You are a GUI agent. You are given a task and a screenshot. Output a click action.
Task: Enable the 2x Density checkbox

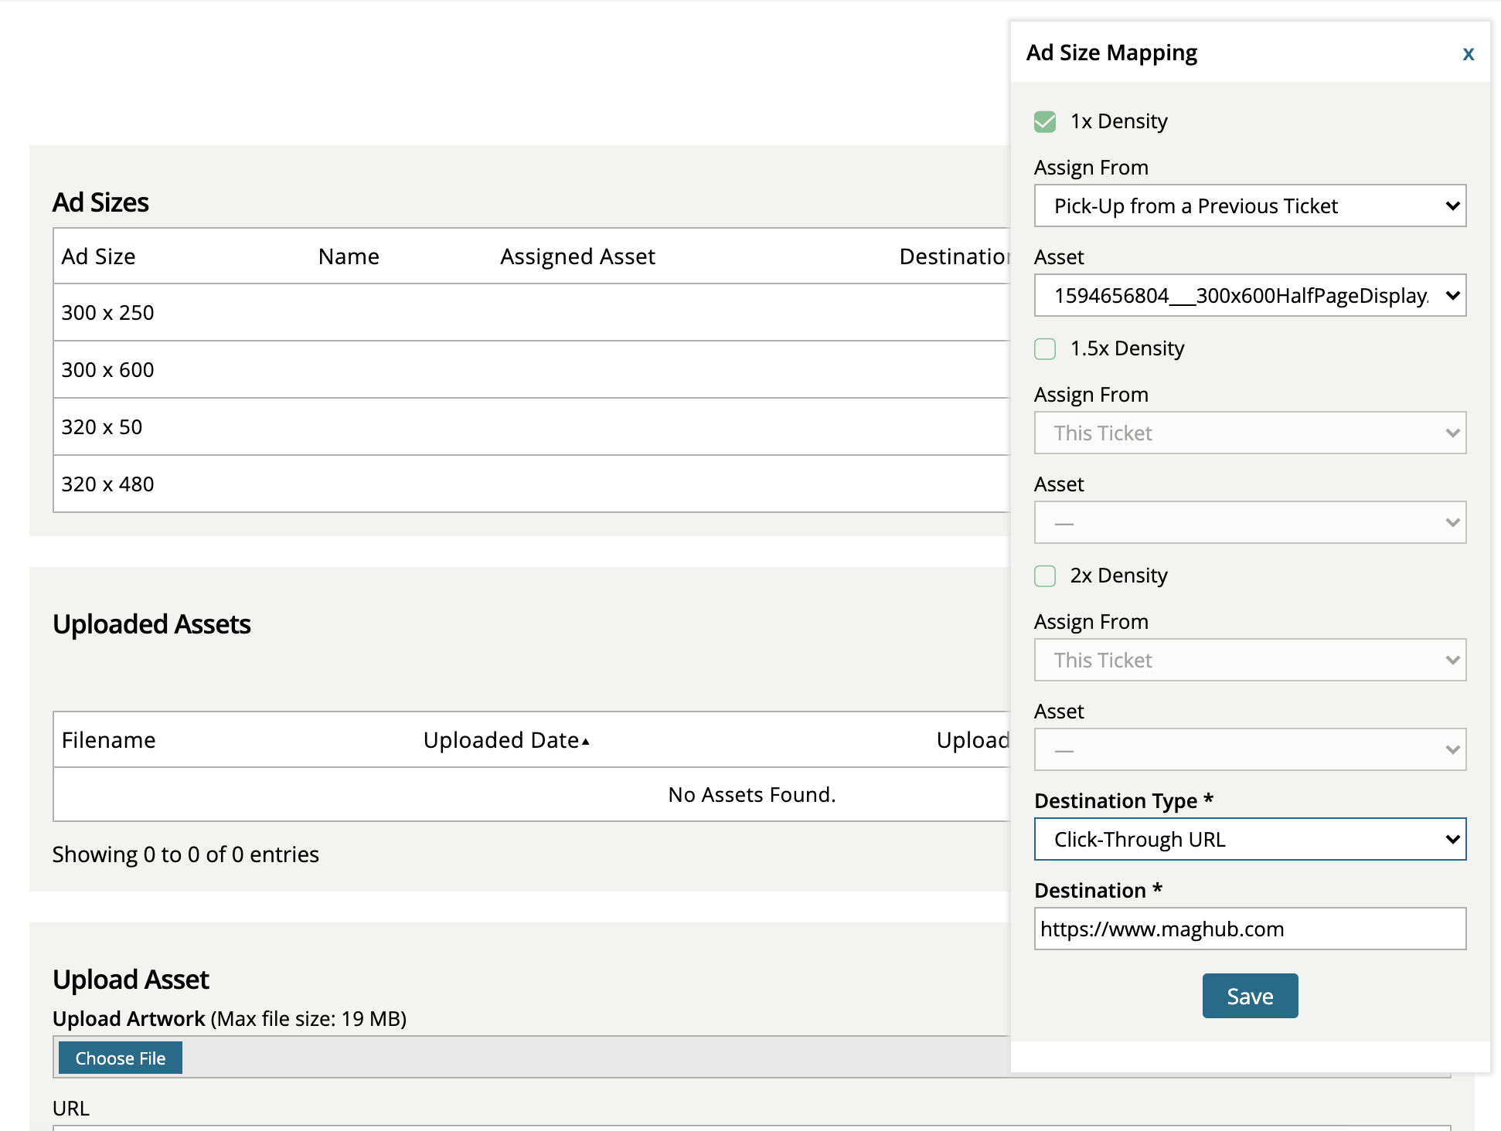click(1044, 576)
